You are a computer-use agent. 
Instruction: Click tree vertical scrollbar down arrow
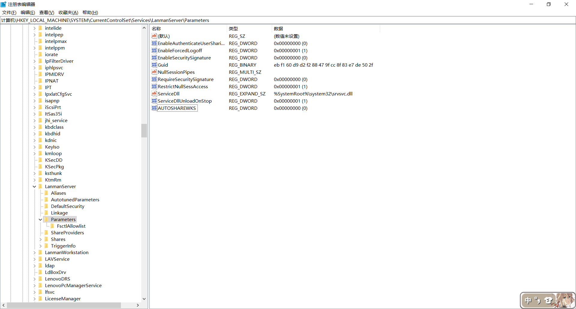[144, 299]
